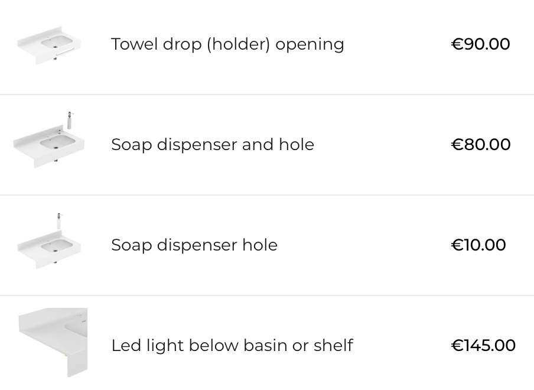Choose Soap dispenser and hole option
This screenshot has width=534, height=390.
tap(213, 144)
